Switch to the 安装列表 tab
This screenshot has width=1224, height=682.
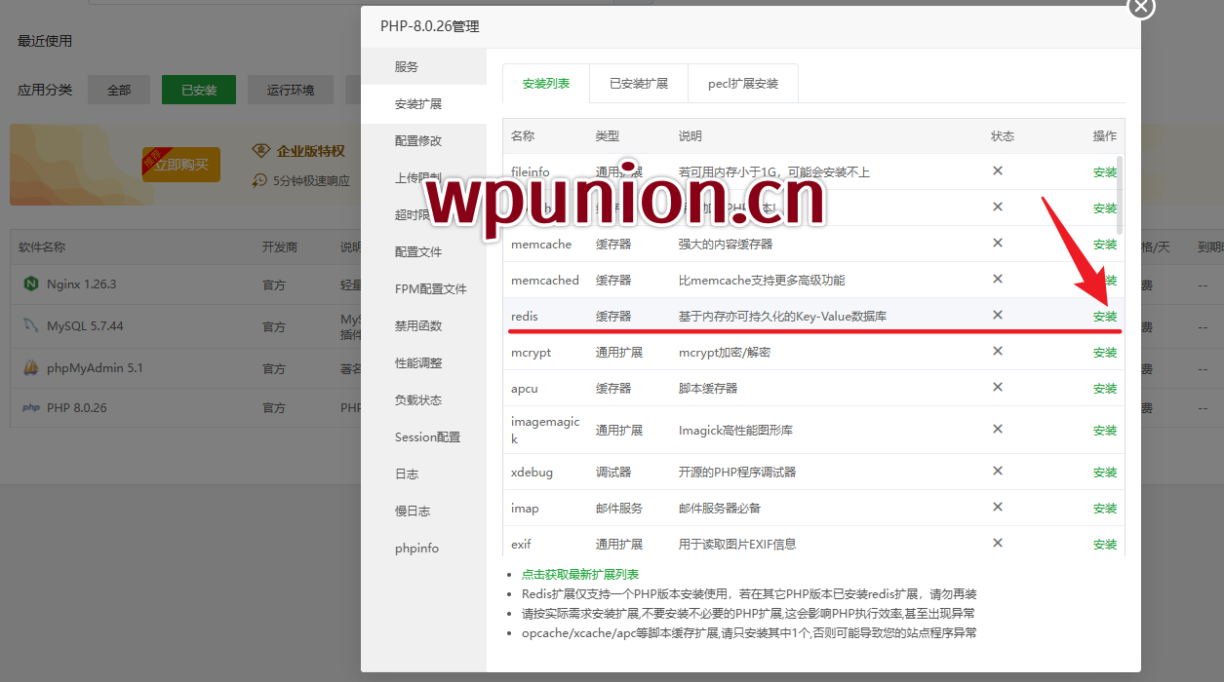[x=546, y=84]
